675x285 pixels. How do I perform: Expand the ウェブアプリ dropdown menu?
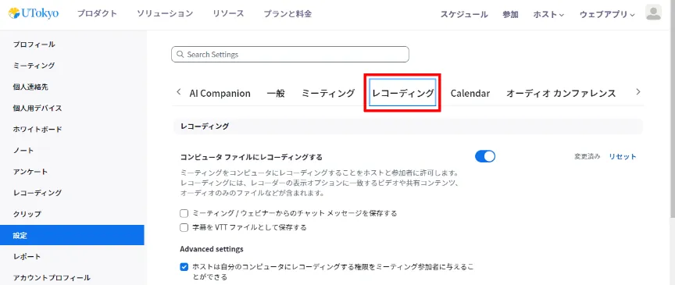click(x=607, y=14)
